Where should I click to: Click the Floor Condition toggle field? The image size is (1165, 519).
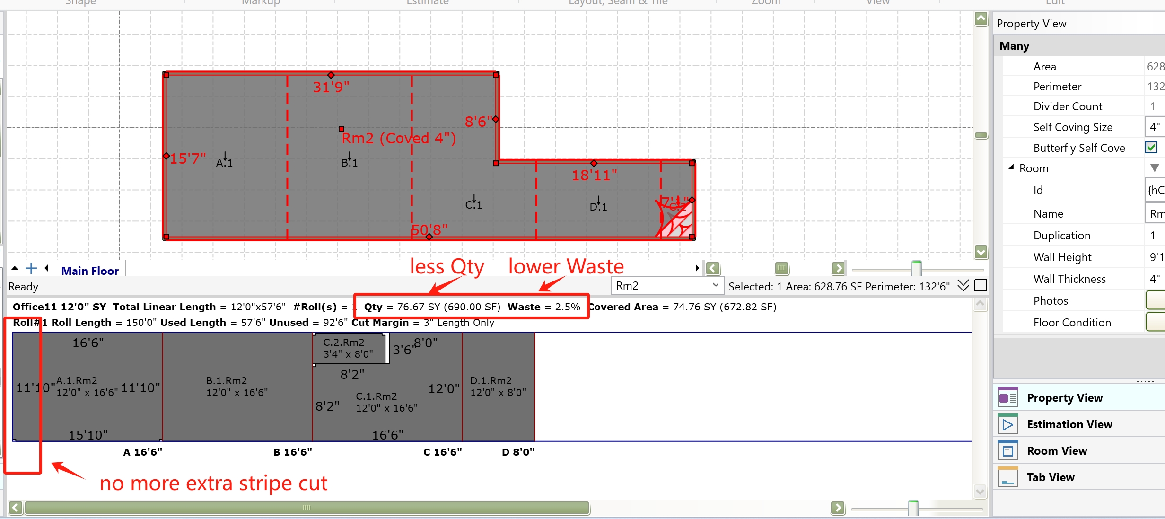(1155, 323)
